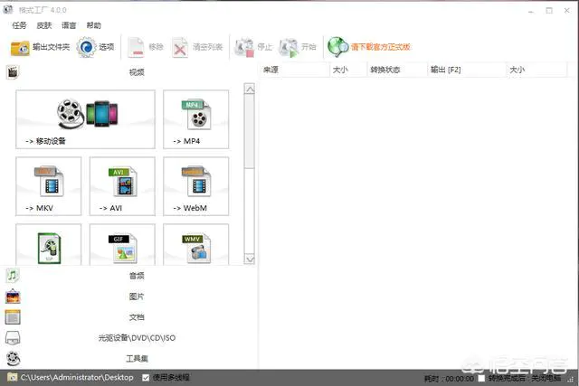Click the format list scrollbar down arrow
The width and height of the screenshot is (579, 386).
point(250,259)
